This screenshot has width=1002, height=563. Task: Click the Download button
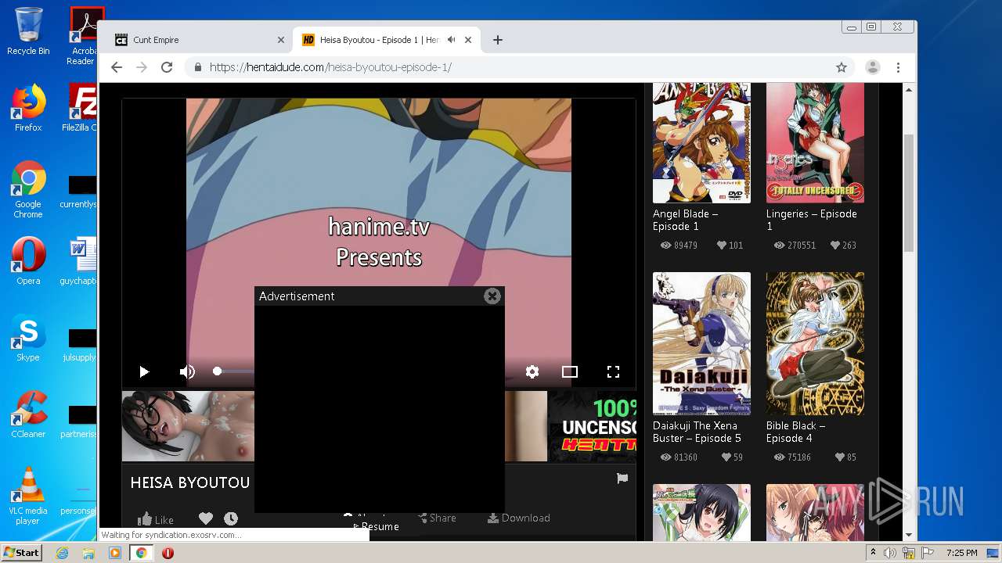[519, 518]
